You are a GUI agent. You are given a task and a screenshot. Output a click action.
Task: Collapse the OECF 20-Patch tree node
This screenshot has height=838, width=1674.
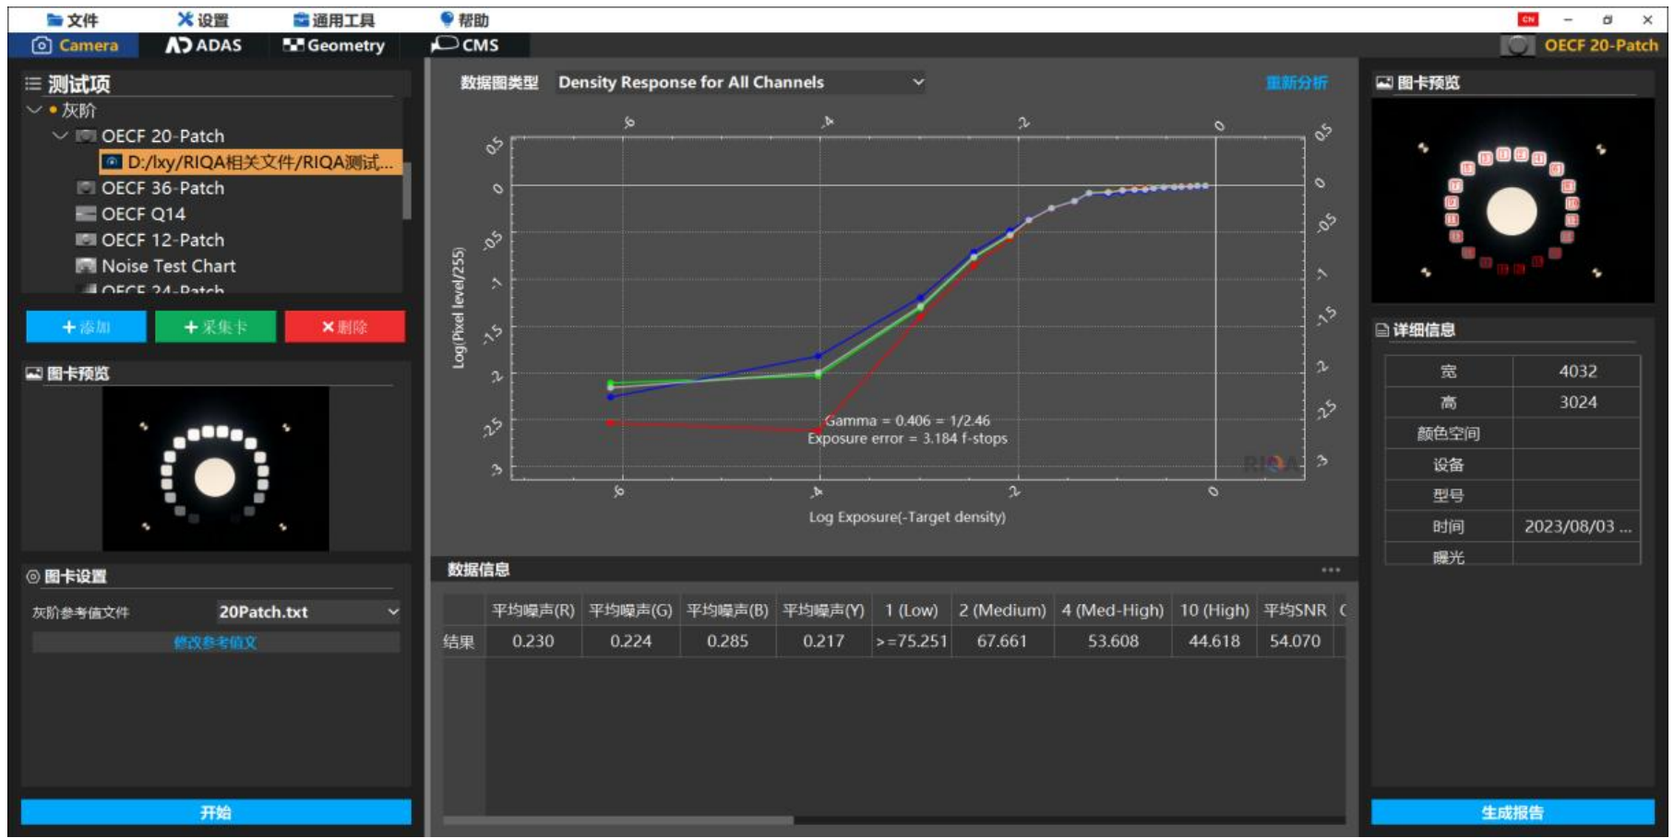tap(61, 136)
